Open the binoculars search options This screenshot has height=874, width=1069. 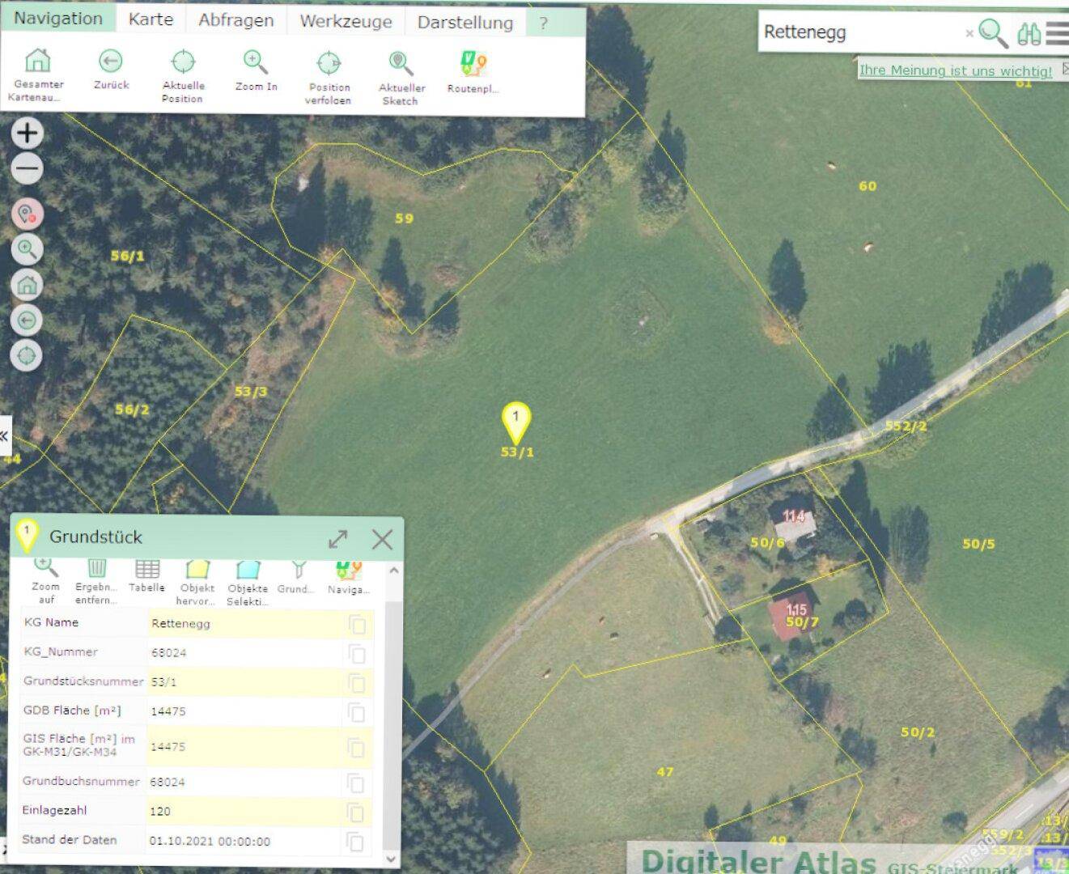(x=1029, y=33)
